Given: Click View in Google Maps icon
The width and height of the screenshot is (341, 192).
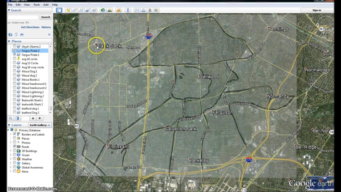Looking at the screenshot, I should 156,10.
